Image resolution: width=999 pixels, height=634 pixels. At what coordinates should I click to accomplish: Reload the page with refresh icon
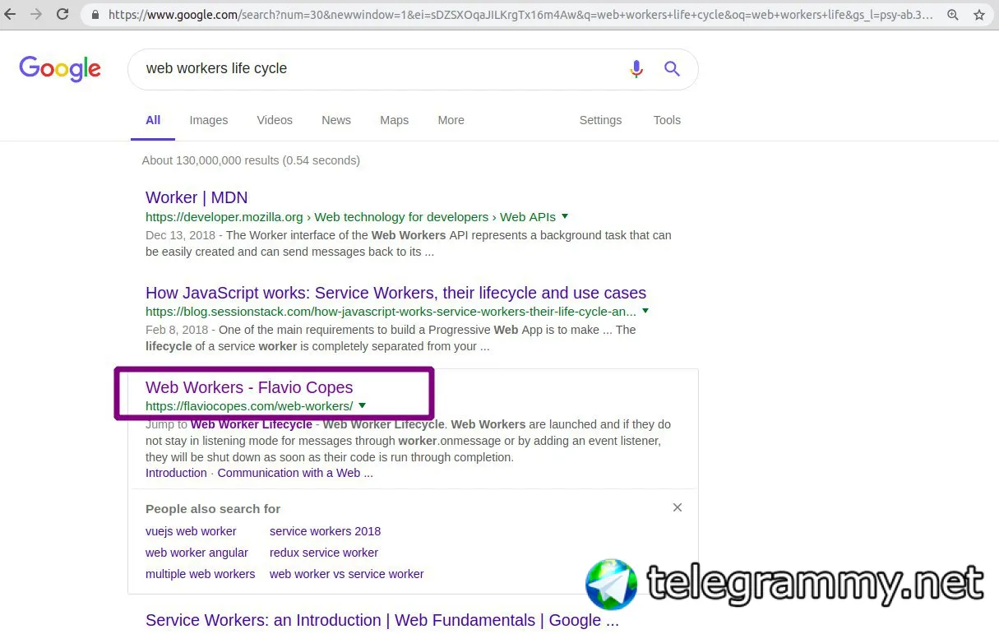pos(62,14)
